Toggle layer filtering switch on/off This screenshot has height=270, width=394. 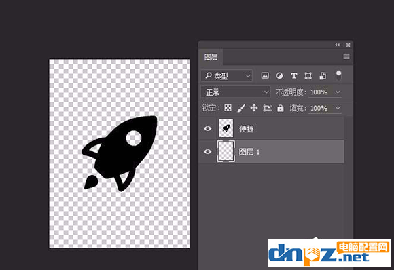tap(338, 75)
